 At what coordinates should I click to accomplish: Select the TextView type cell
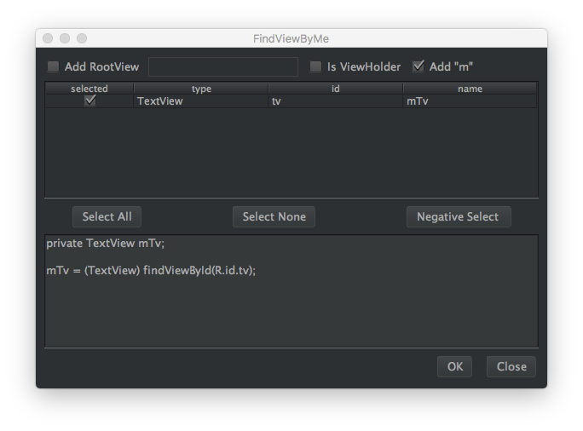pyautogui.click(x=201, y=101)
